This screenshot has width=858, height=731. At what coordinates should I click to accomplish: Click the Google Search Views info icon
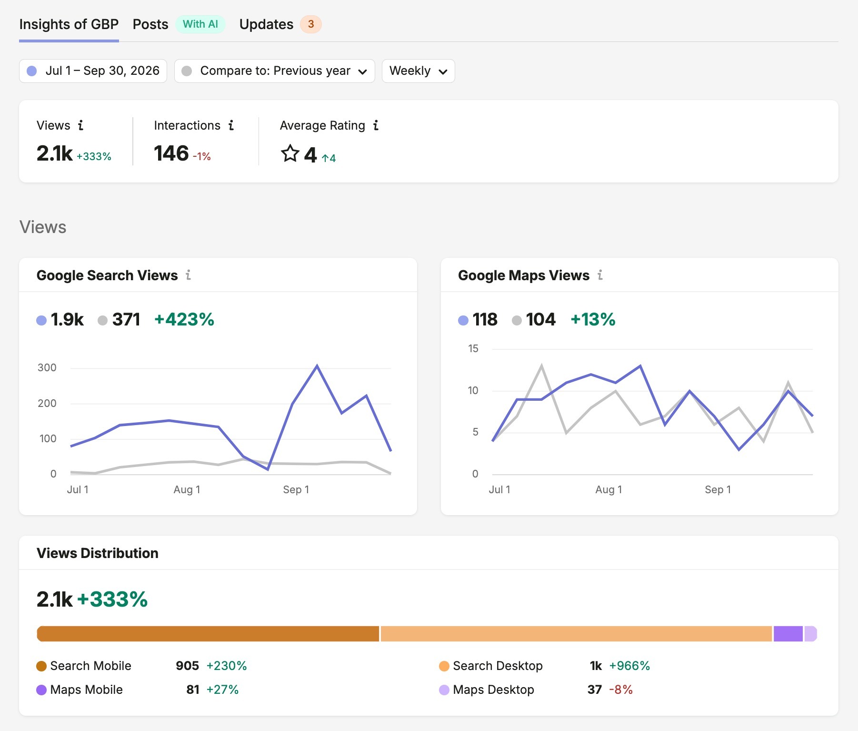tap(189, 275)
